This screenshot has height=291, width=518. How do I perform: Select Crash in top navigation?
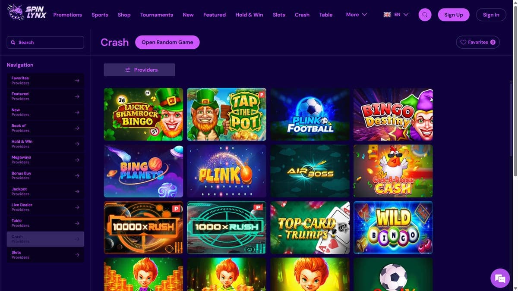(302, 15)
